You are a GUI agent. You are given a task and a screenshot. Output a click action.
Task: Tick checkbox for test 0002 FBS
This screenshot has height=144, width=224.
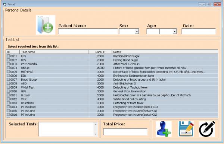click(9, 60)
